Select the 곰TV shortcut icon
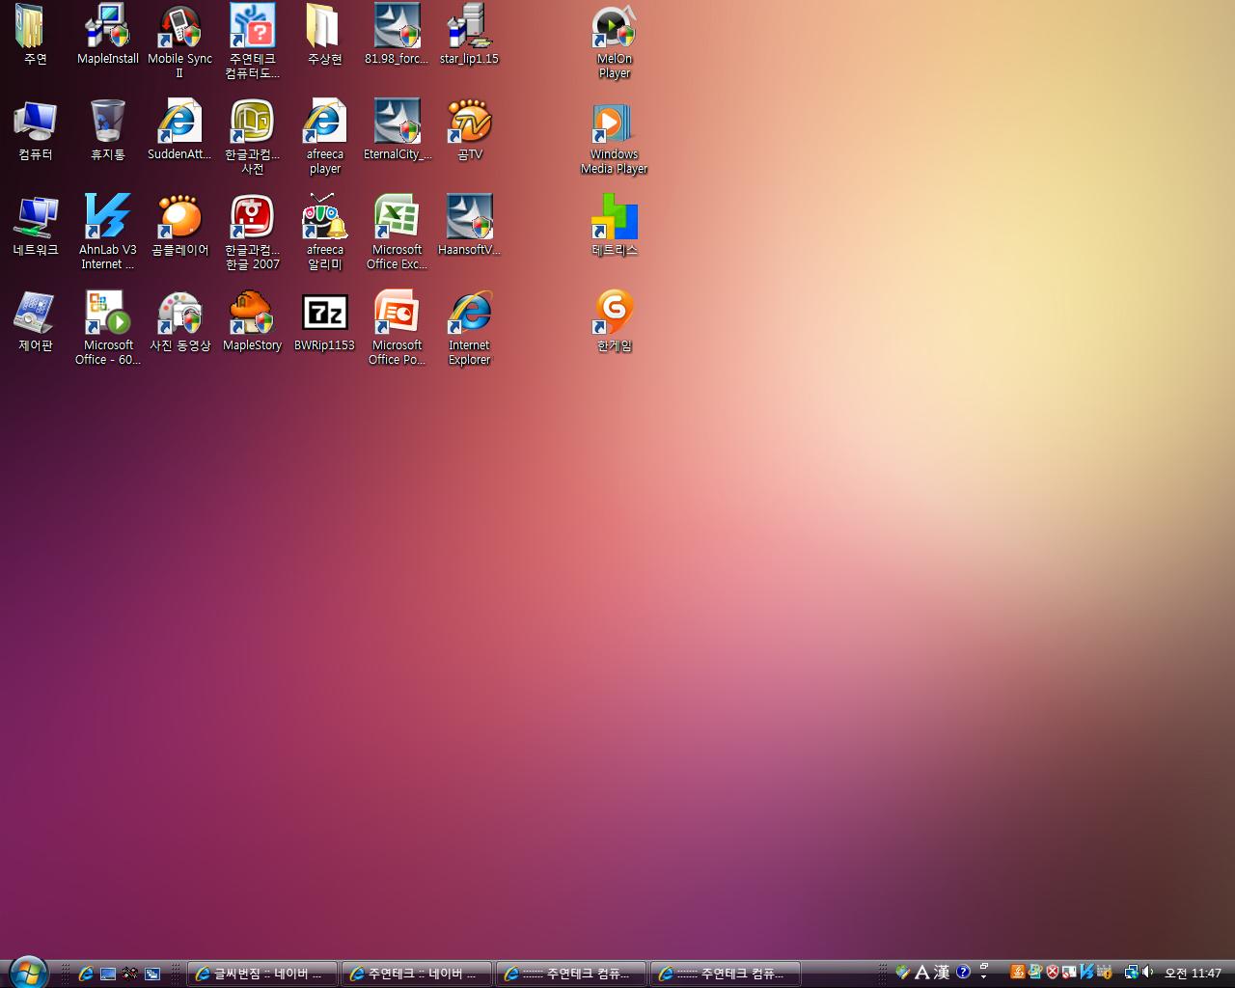Image resolution: width=1235 pixels, height=988 pixels. [469, 130]
